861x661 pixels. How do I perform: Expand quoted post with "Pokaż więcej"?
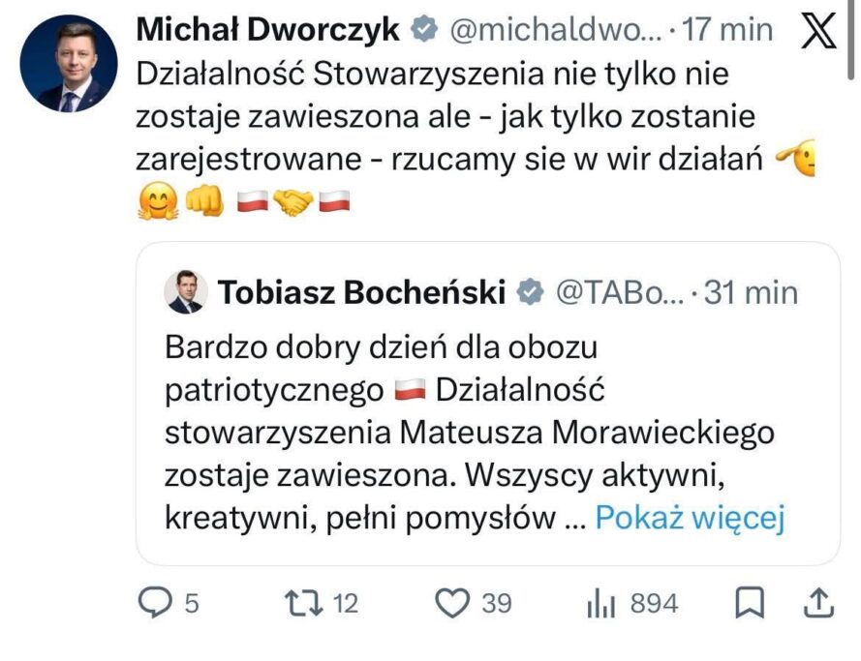[x=688, y=519]
